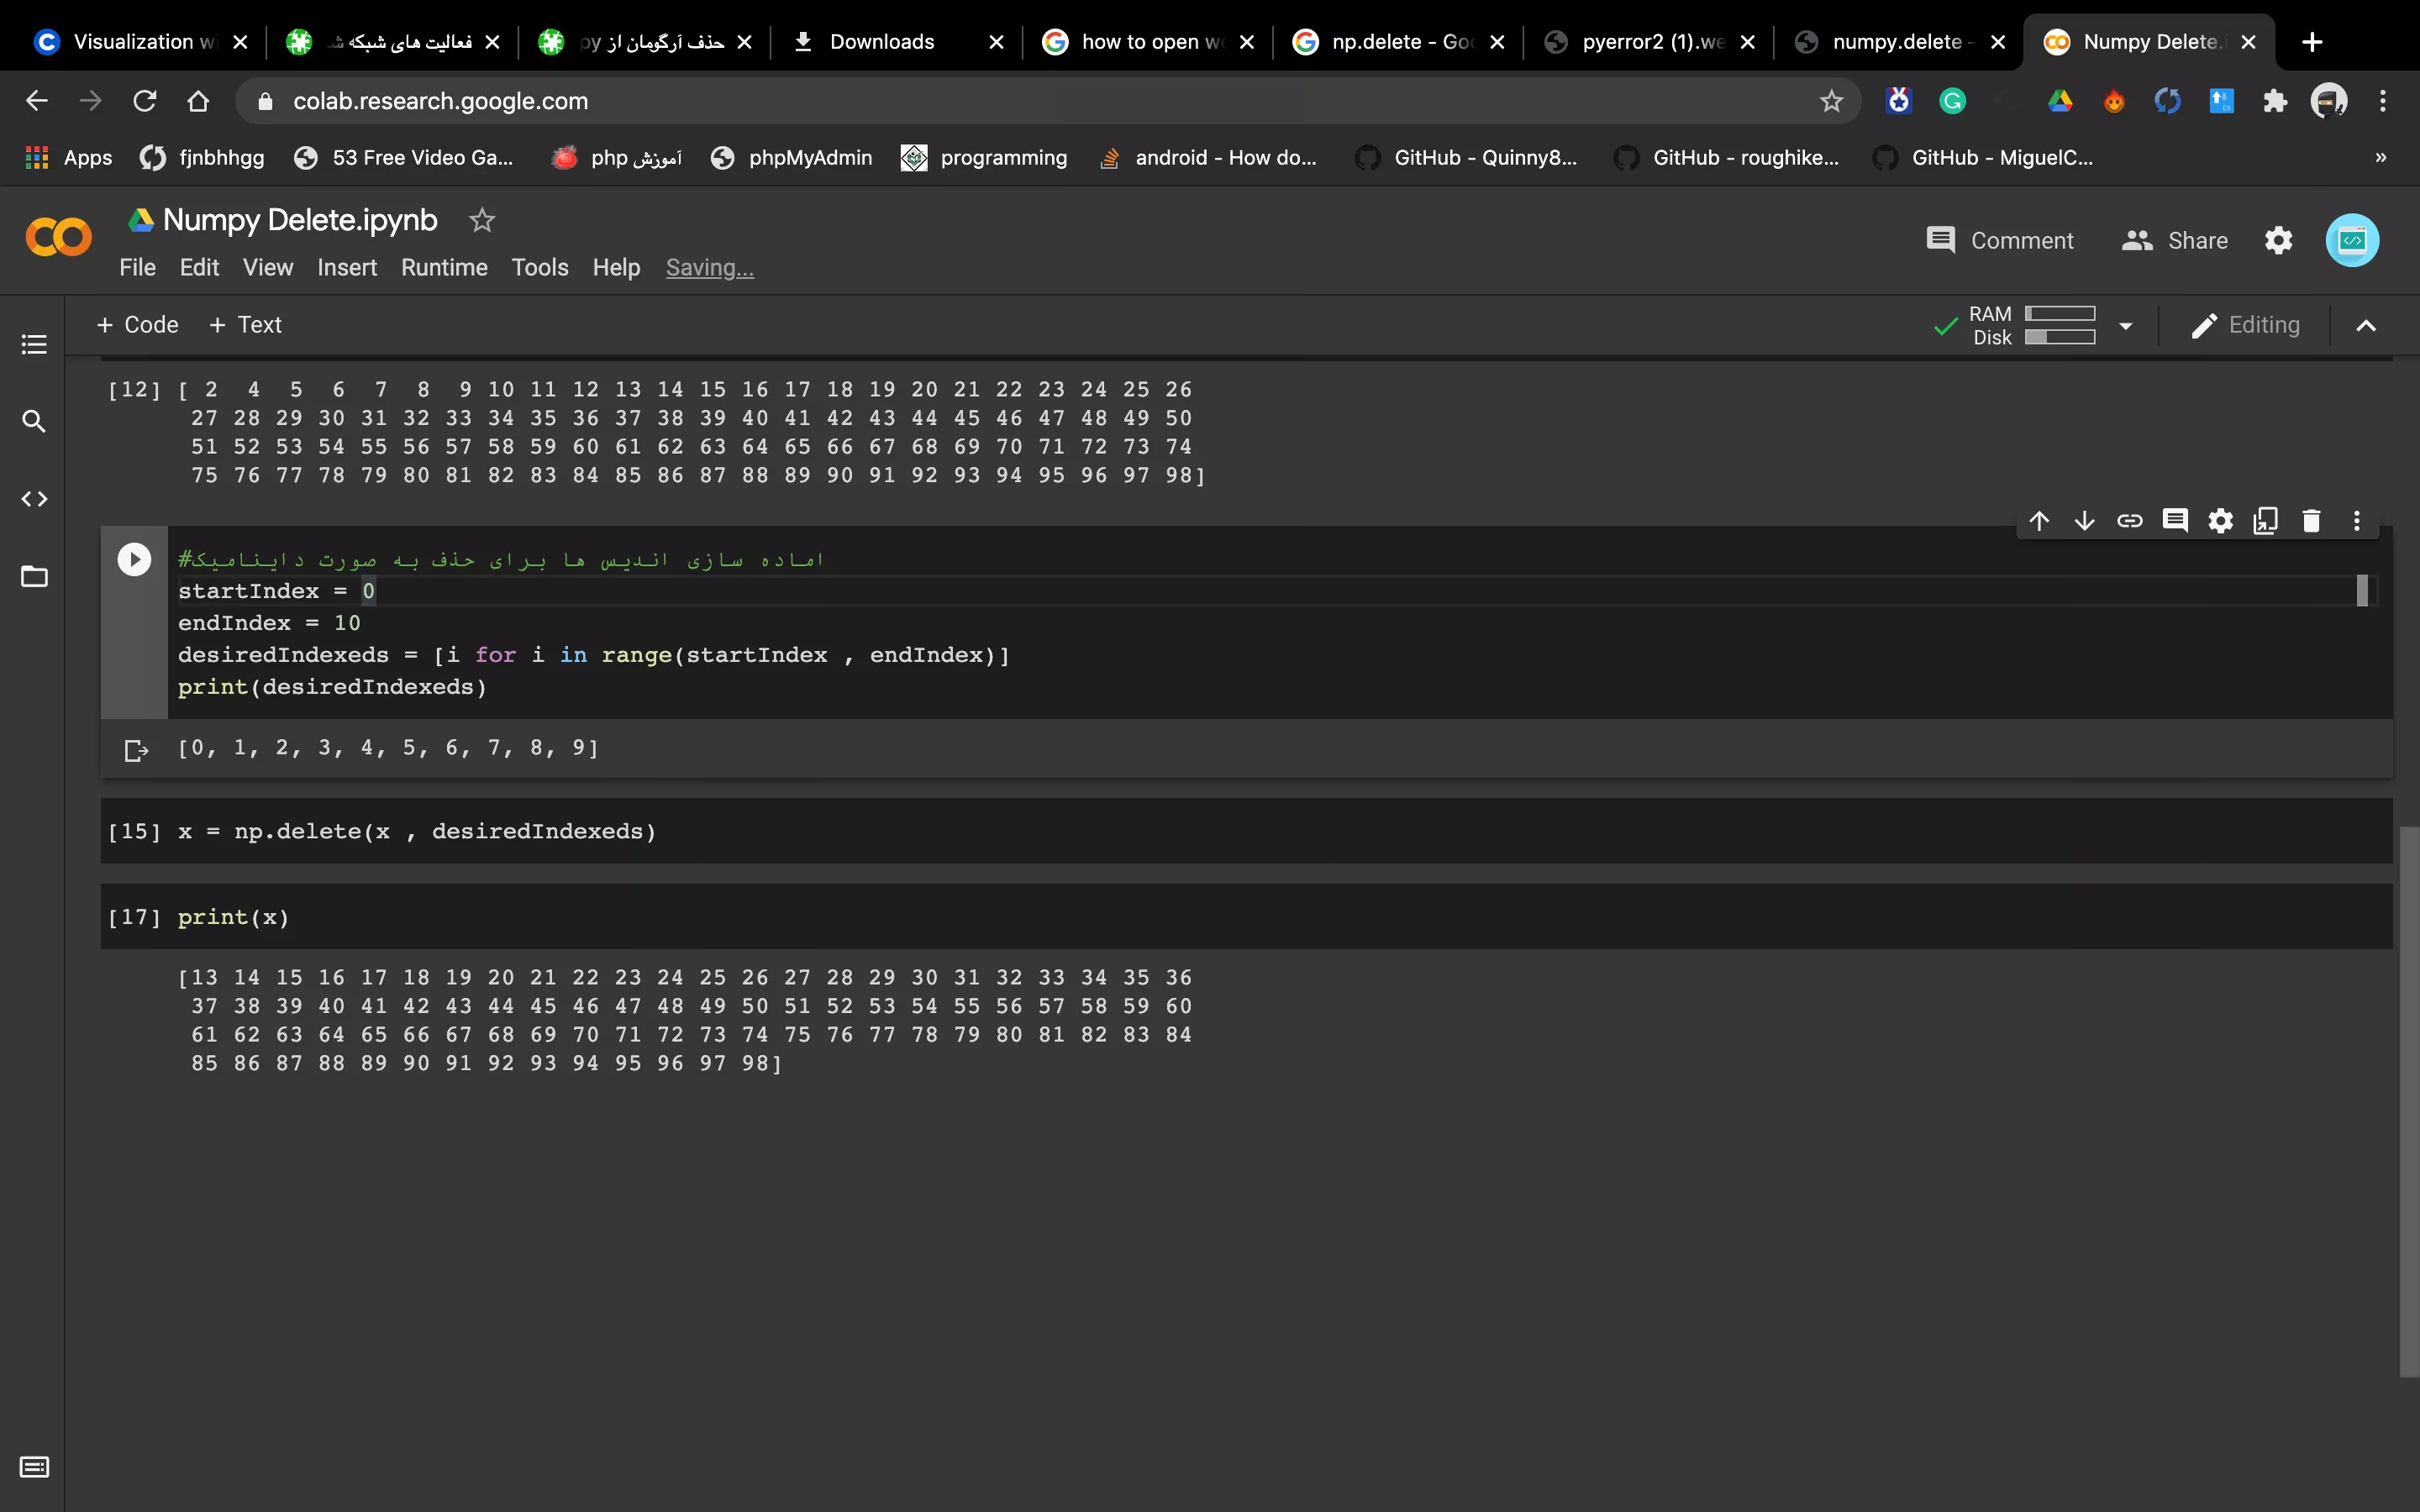Click the RAM usage bar
This screenshot has width=2420, height=1512.
(2060, 314)
